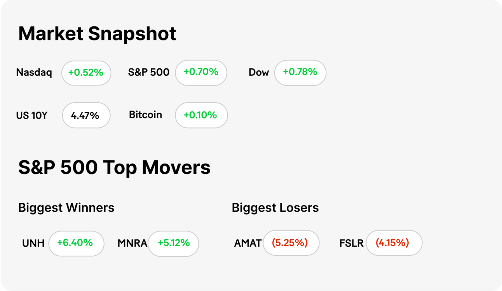Select the S&P 500 +0.70% badge

201,73
